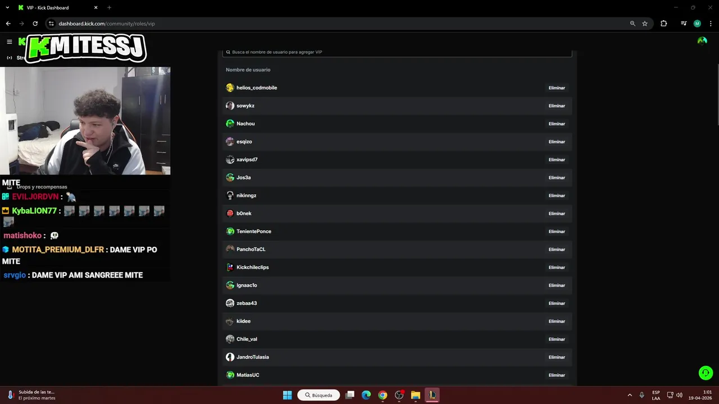Click Eliminar next to Jos3a

(x=557, y=178)
